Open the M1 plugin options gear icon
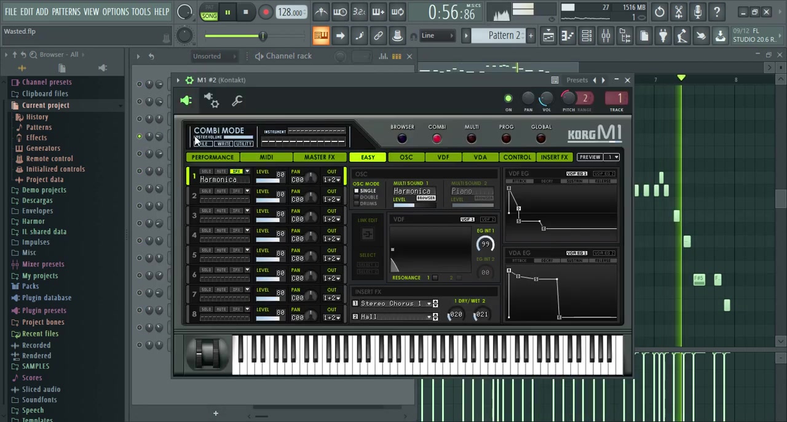 [189, 80]
